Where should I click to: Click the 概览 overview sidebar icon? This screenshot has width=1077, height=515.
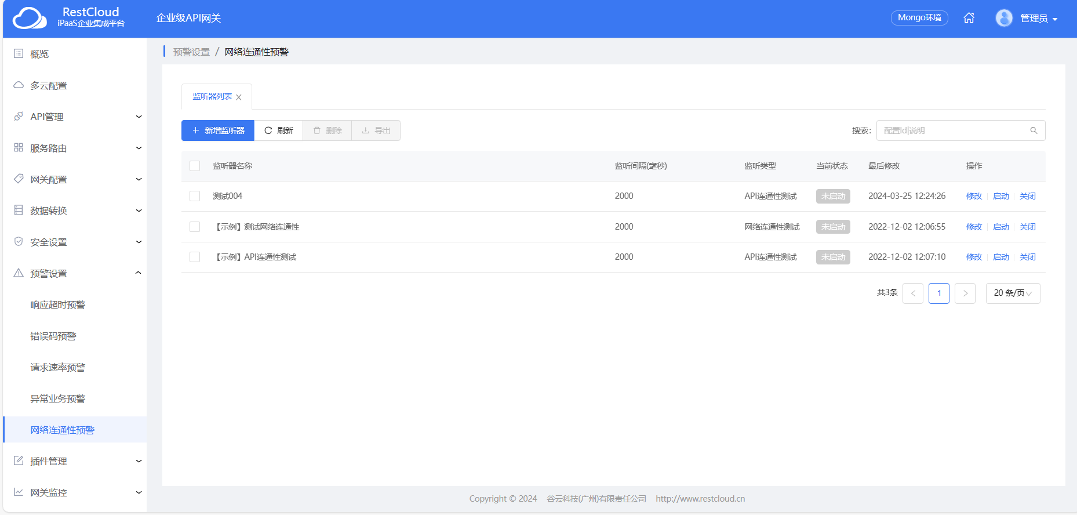19,54
